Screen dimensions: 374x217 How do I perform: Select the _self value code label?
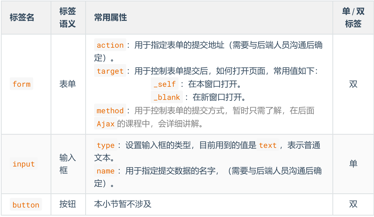tap(165, 84)
